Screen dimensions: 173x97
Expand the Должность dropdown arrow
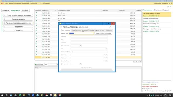click(105, 55)
